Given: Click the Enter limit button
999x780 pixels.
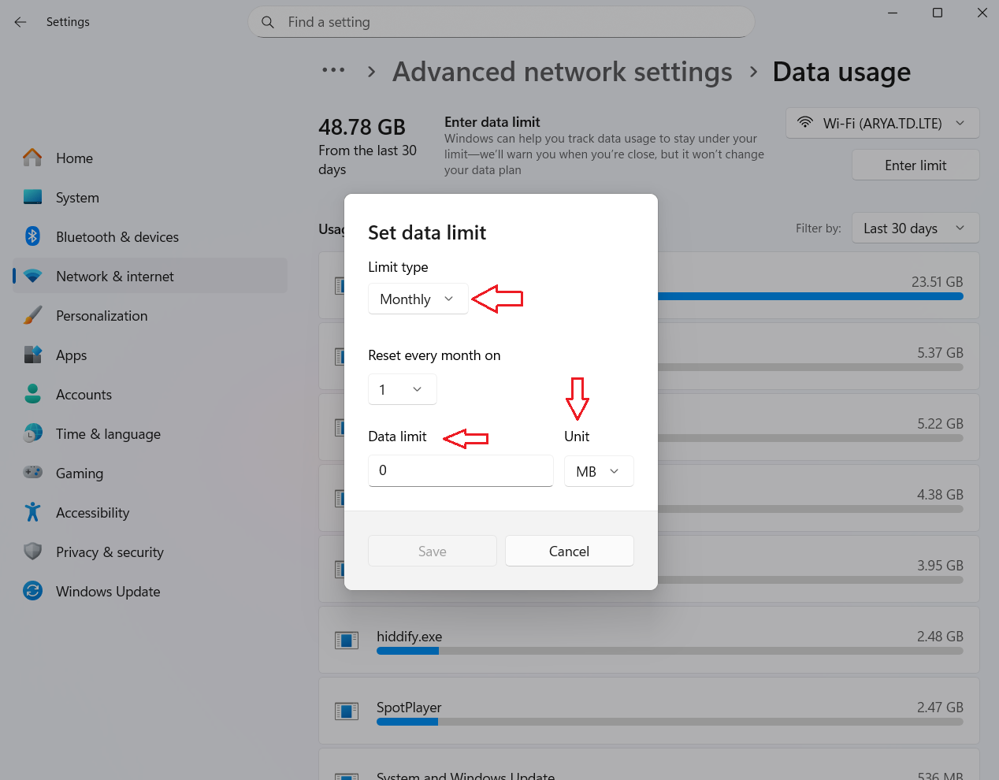Looking at the screenshot, I should [915, 165].
